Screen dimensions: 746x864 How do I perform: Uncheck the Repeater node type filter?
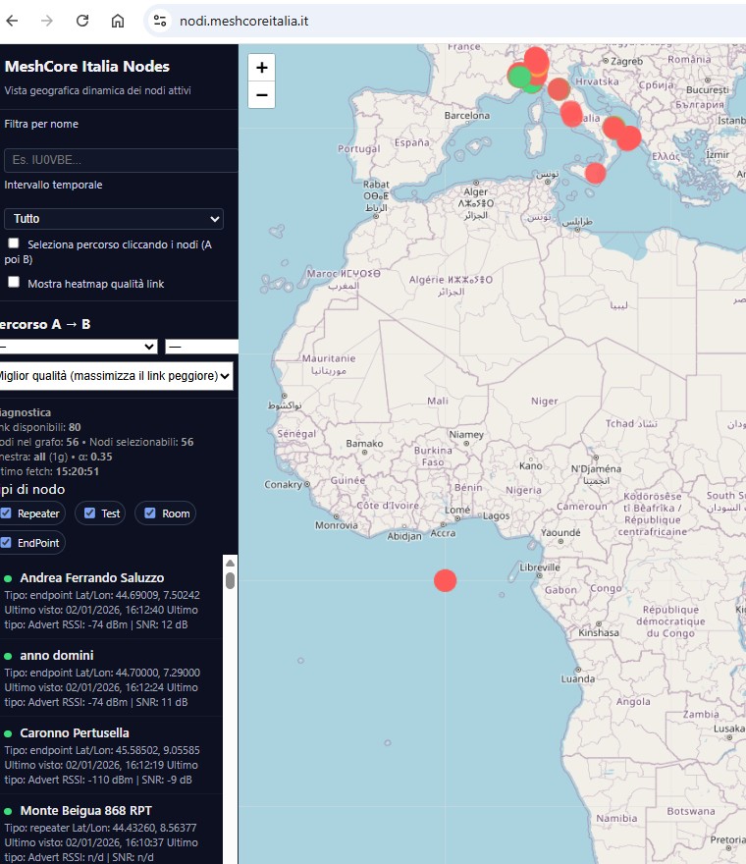pos(7,513)
